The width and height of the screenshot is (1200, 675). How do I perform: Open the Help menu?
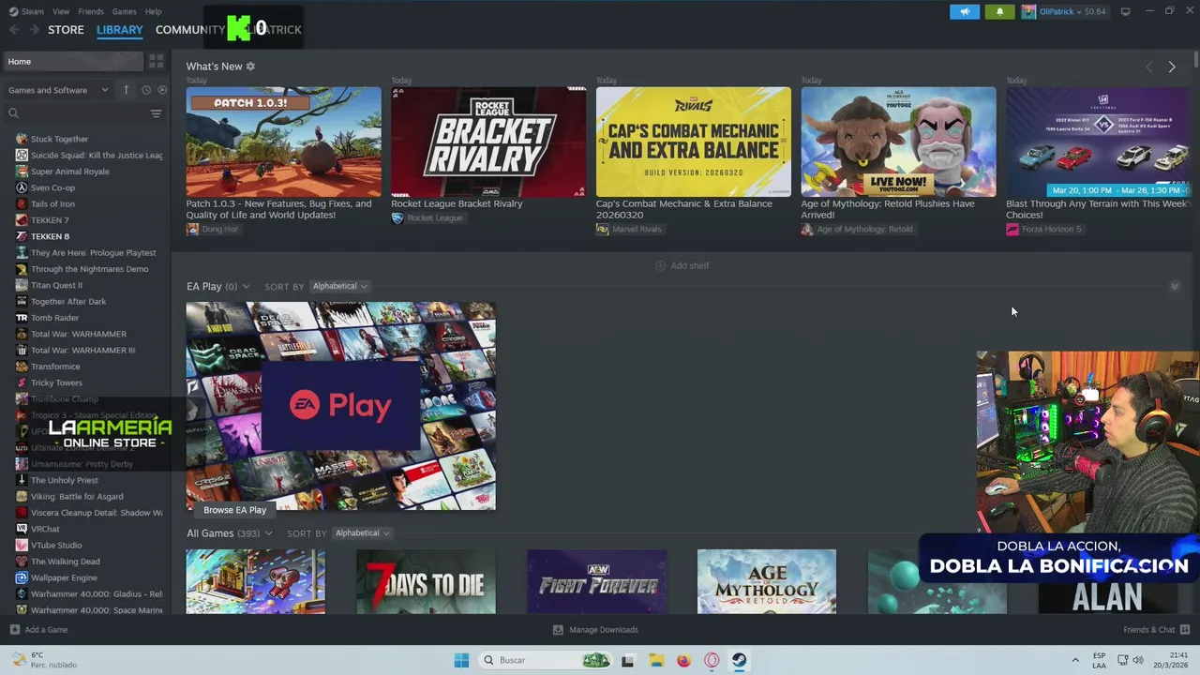tap(153, 11)
